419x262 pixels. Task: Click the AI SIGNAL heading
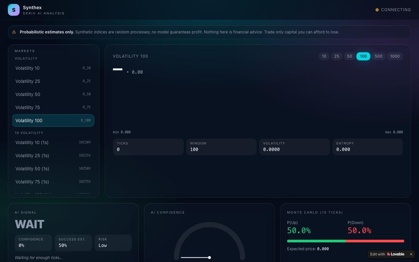coord(26,212)
